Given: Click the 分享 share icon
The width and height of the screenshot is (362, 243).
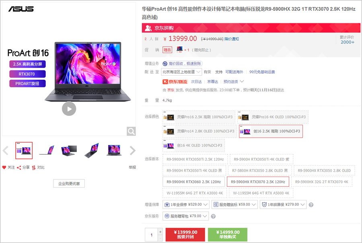Looking at the screenshot, I should pyautogui.click(x=19, y=167).
